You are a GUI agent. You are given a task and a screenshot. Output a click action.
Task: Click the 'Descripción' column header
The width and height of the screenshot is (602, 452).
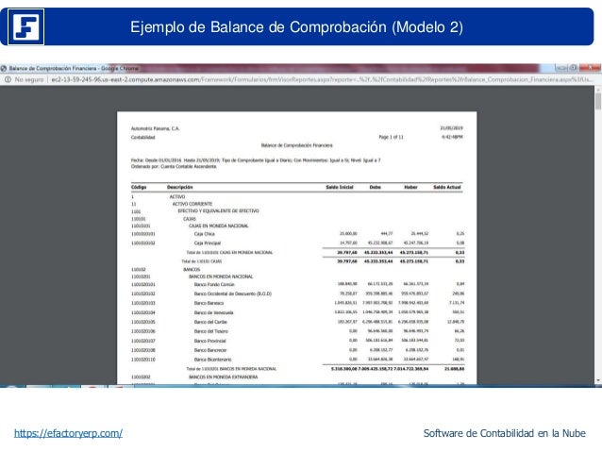[179, 188]
